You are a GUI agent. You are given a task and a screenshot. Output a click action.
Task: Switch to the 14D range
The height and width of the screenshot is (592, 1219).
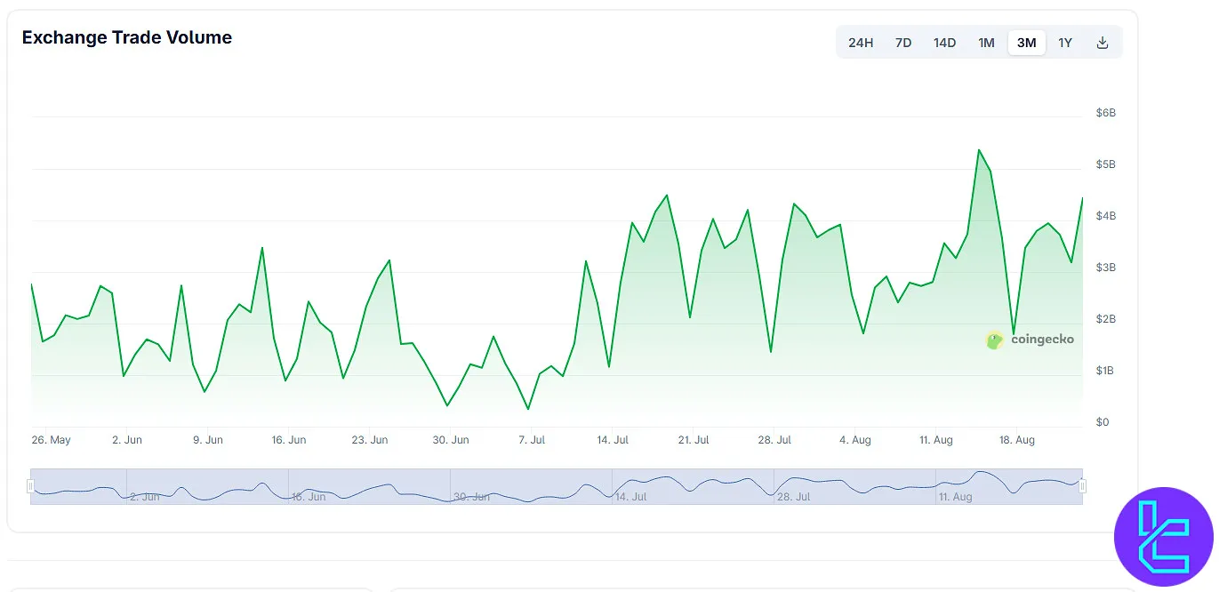pyautogui.click(x=944, y=43)
